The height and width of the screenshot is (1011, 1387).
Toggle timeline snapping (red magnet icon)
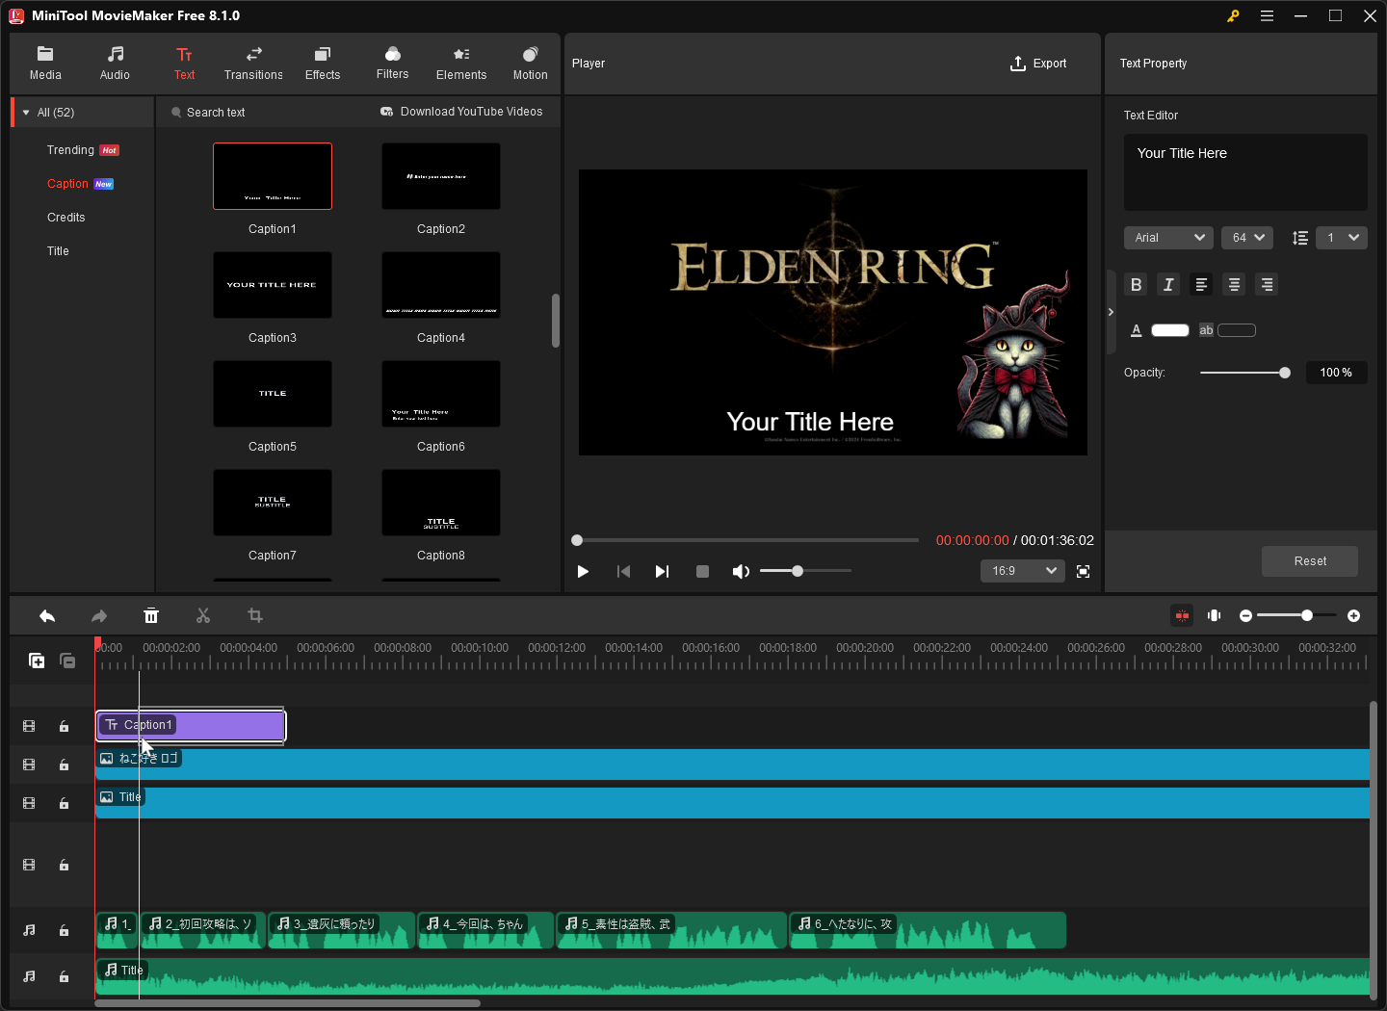pos(1182,616)
